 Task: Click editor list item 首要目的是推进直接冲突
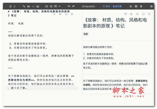(30, 44)
